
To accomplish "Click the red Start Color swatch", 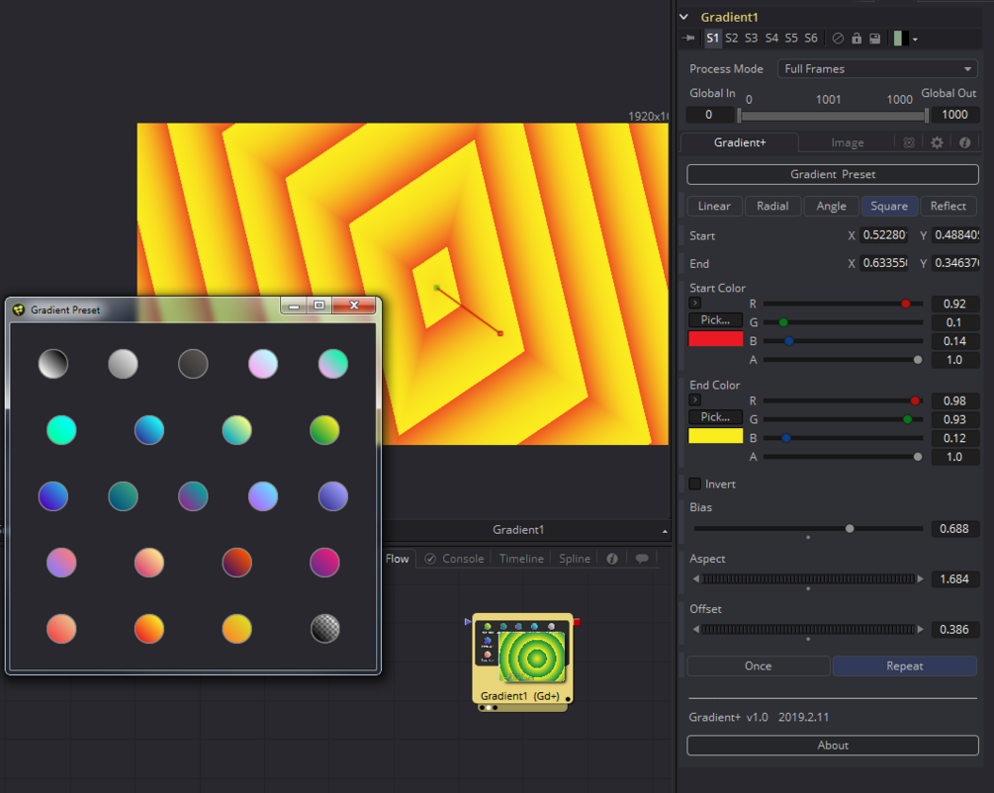I will (x=716, y=339).
